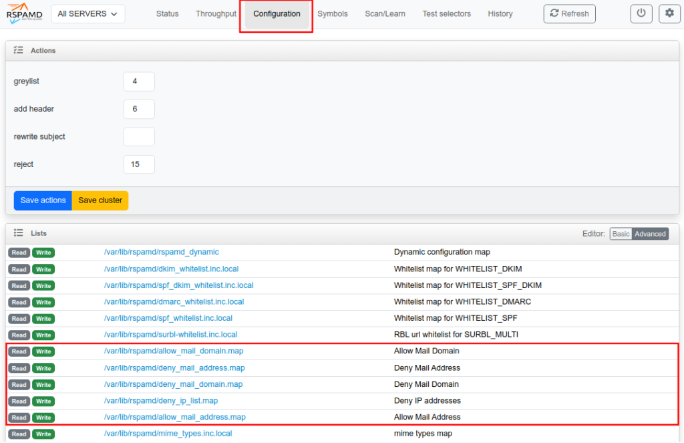Open the settings gear icon
Image resolution: width=684 pixels, height=443 pixels.
click(x=669, y=13)
